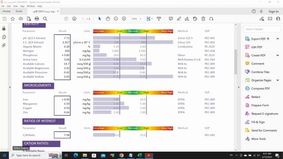Go to next page arrow
The width and height of the screenshot is (283, 159).
click(x=74, y=19)
